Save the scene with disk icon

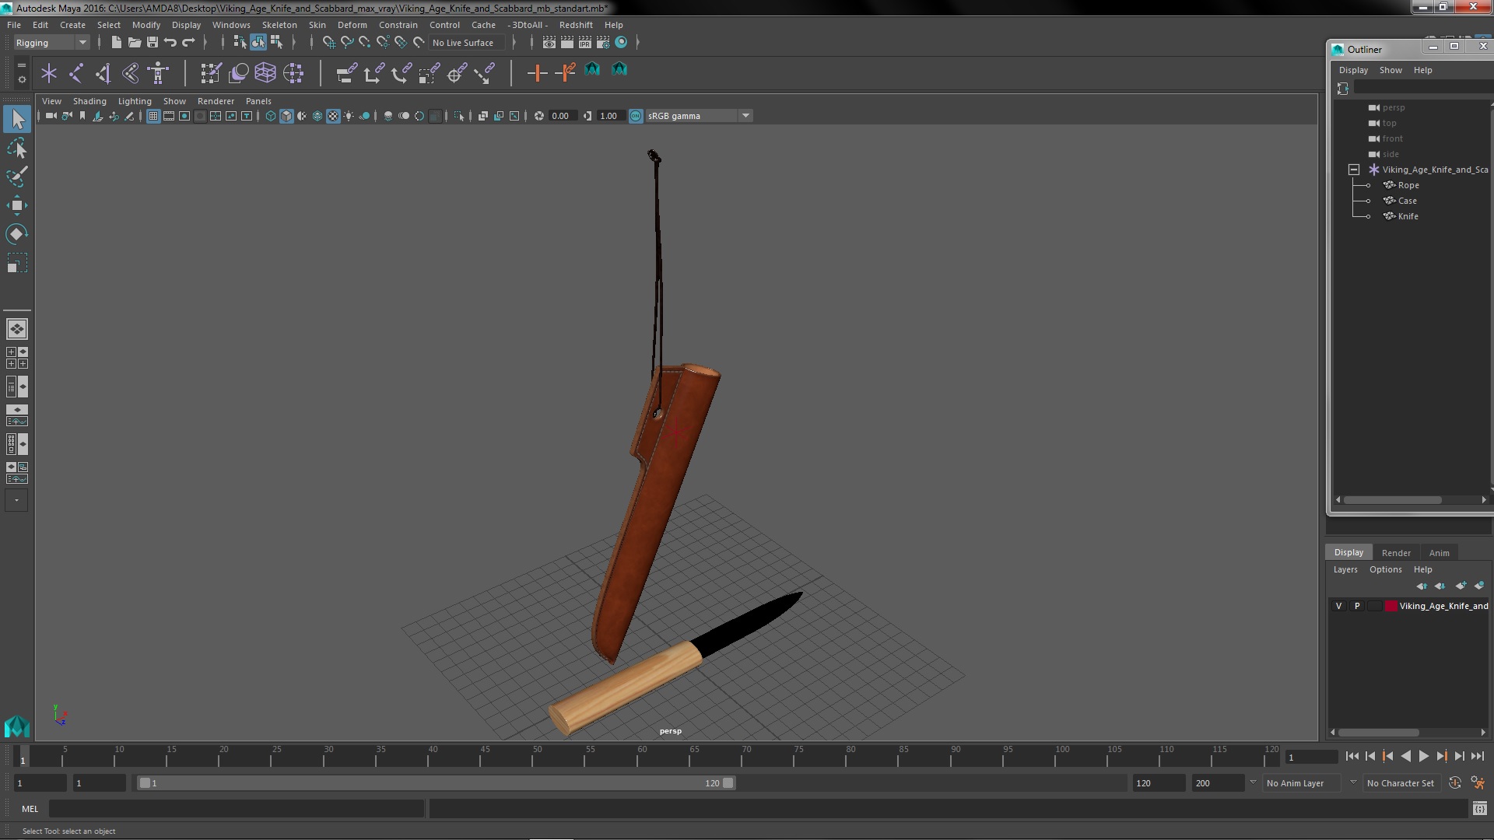pos(153,42)
